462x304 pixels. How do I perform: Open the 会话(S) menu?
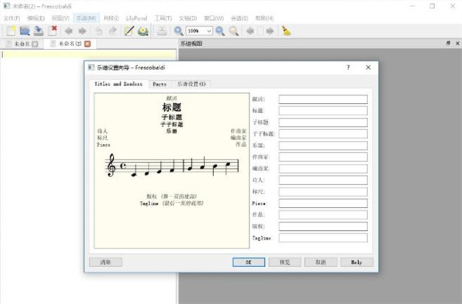click(x=239, y=18)
